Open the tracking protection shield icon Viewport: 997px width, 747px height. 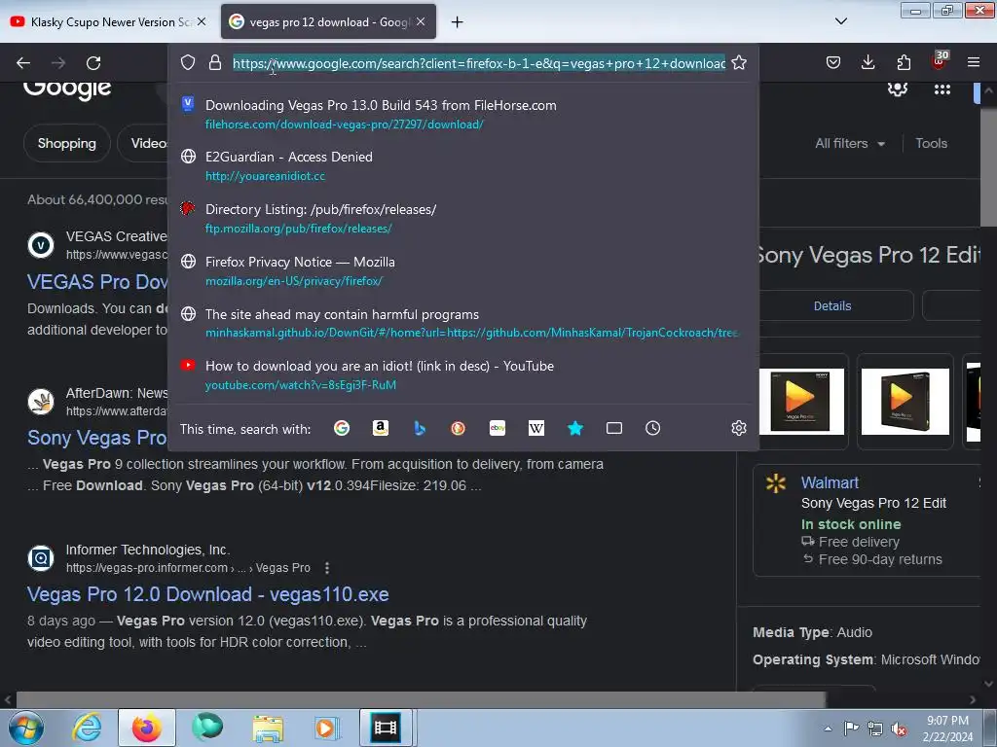point(188,62)
